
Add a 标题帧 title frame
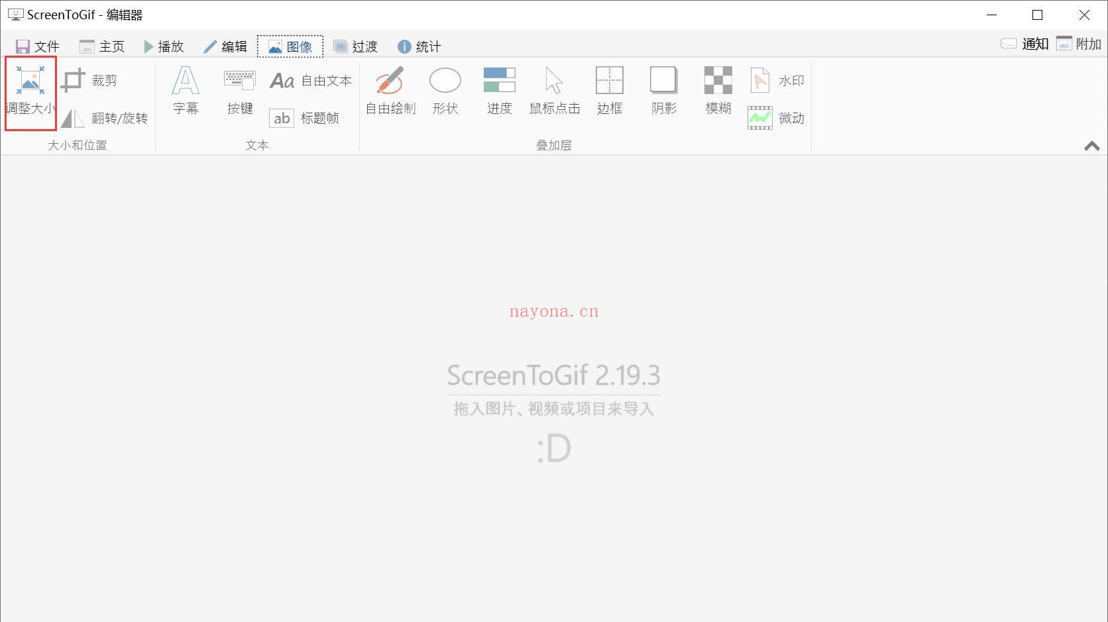305,118
